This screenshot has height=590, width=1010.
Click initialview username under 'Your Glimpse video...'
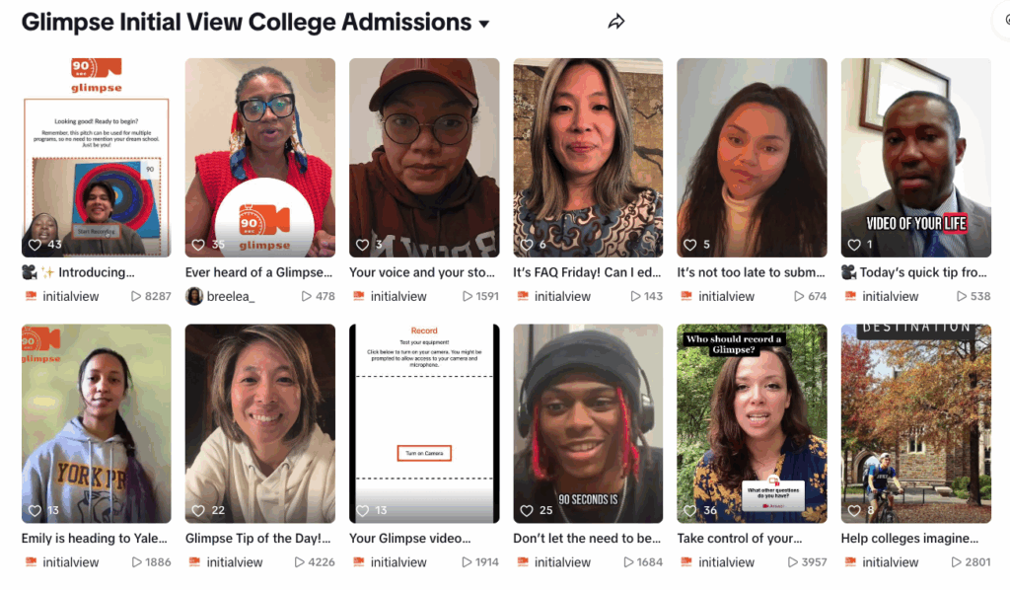click(x=398, y=562)
